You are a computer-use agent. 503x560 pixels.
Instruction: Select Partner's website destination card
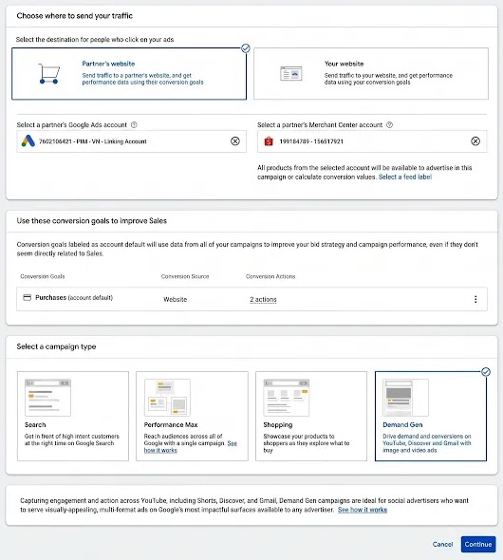(x=129, y=74)
